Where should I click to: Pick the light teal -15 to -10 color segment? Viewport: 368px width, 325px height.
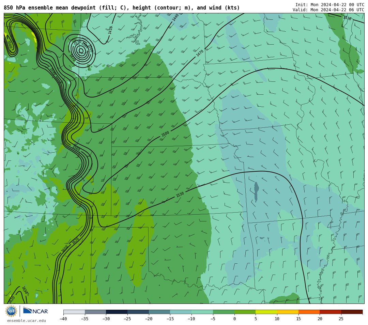pos(181,312)
